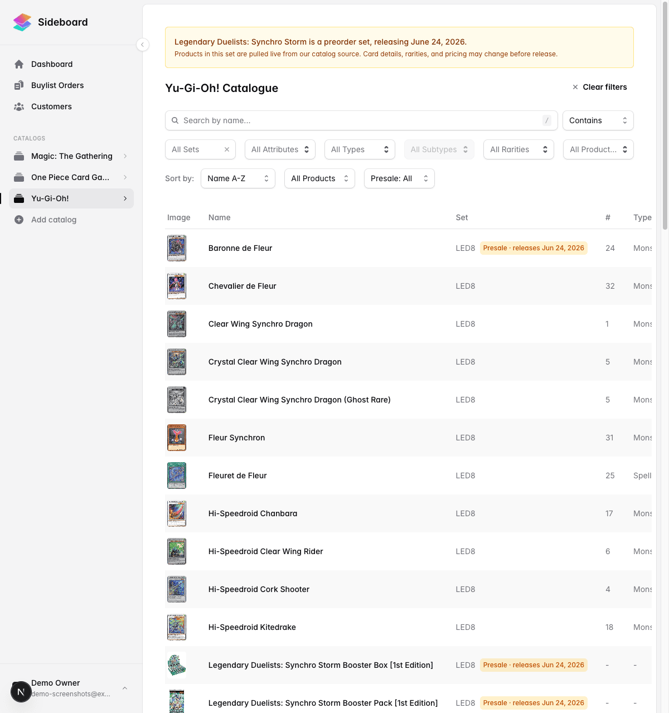Image resolution: width=669 pixels, height=713 pixels.
Task: Click the X icon beside Clear filters
Action: 575,87
